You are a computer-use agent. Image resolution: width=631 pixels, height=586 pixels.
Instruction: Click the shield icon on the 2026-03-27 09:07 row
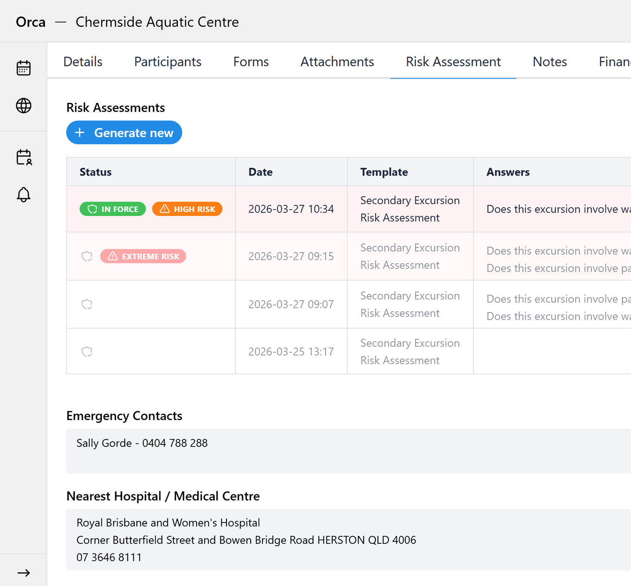[87, 304]
